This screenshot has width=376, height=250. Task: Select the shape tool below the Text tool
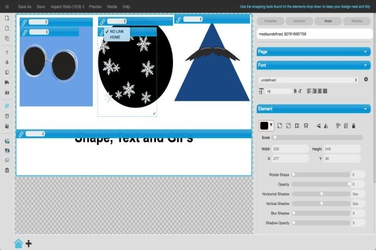coord(7,62)
